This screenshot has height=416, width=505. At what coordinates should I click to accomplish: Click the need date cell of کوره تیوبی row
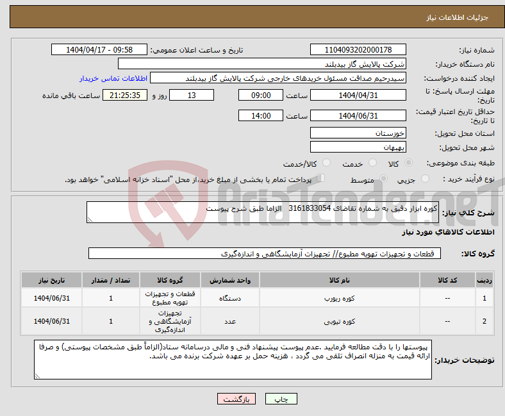(51, 321)
